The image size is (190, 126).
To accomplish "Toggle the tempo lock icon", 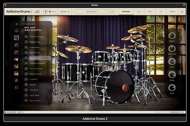I will (x=69, y=12).
